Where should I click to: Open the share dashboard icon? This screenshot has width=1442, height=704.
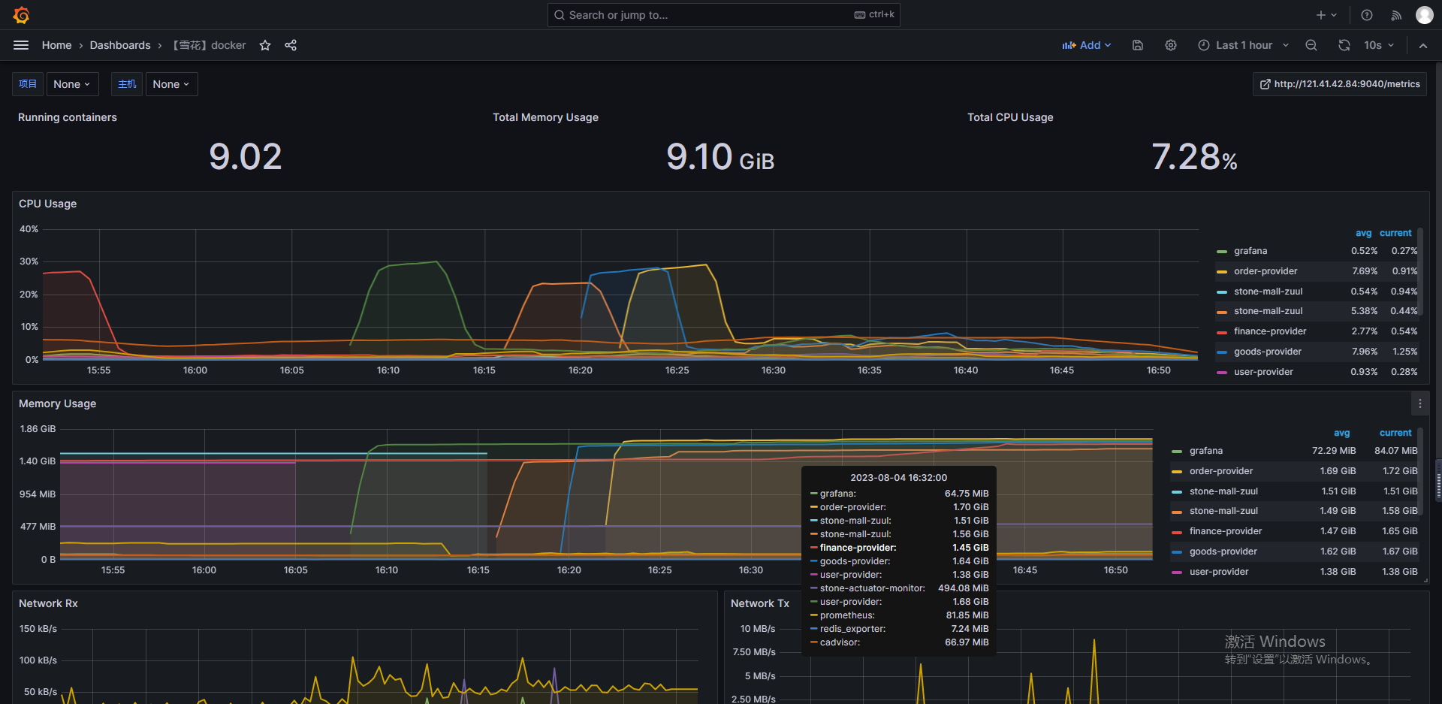point(291,45)
